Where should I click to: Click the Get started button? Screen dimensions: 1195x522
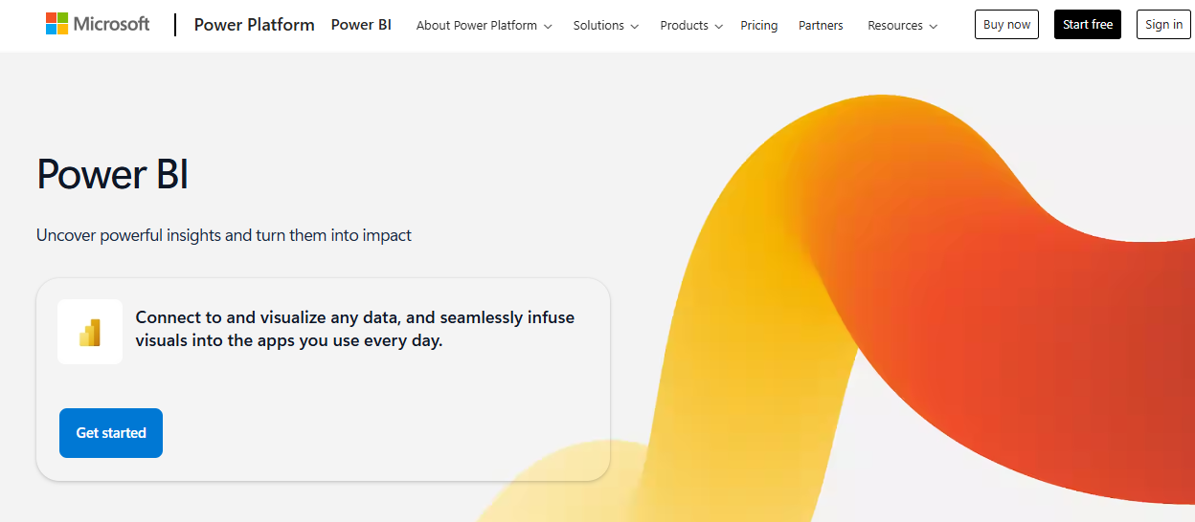point(111,433)
